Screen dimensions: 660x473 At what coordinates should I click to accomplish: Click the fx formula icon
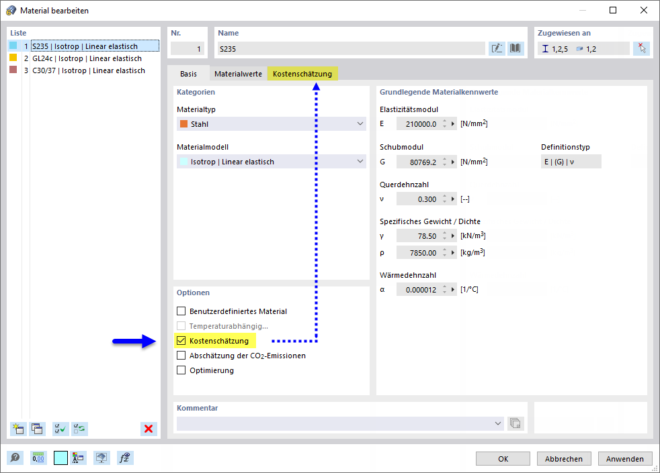click(x=125, y=458)
